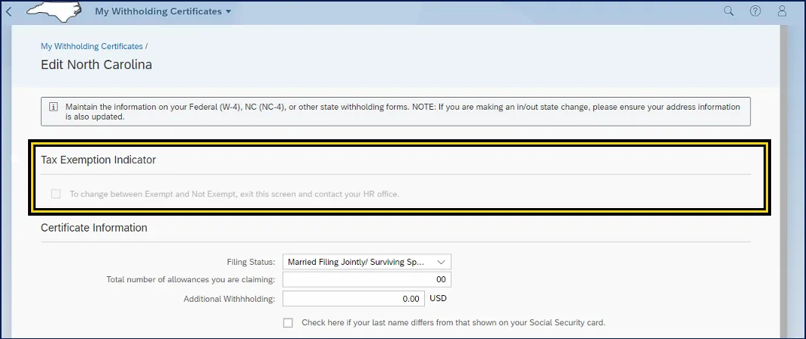Click the total number of allowances field
The height and width of the screenshot is (339, 806).
click(367, 279)
